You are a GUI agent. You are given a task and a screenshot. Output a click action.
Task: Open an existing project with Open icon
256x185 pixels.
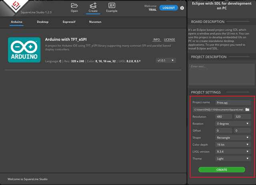tap(74, 8)
